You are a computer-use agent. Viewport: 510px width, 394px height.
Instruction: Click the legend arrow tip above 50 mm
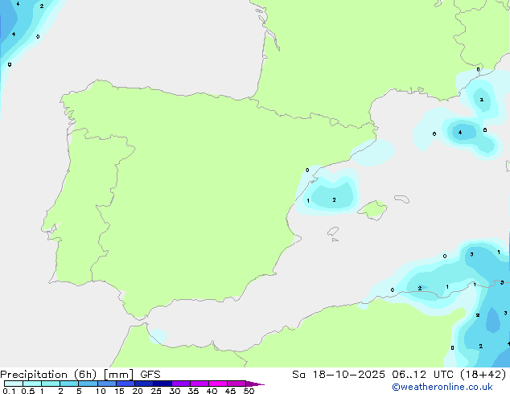tap(255, 384)
